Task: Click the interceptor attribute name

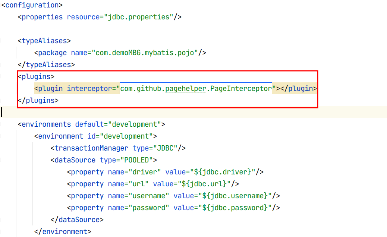Action: pyautogui.click(x=89, y=89)
